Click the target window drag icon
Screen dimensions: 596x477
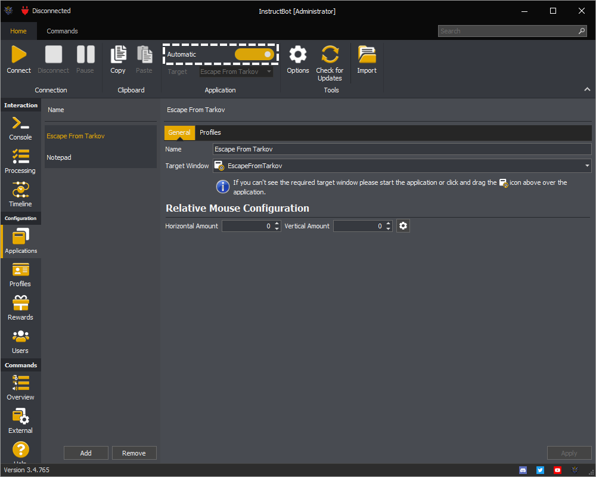point(219,166)
